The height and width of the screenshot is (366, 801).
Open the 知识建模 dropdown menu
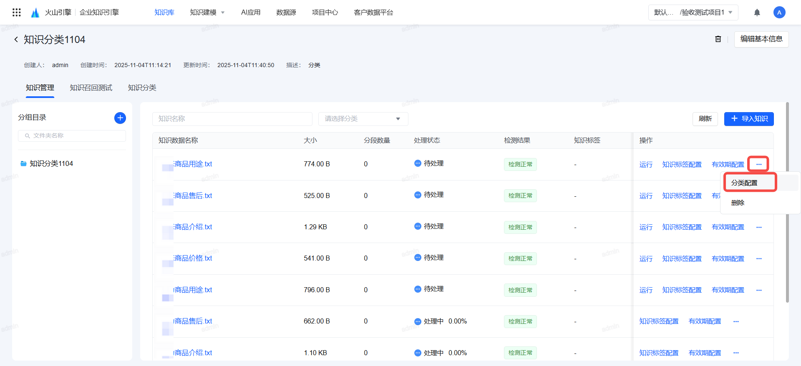coord(207,13)
